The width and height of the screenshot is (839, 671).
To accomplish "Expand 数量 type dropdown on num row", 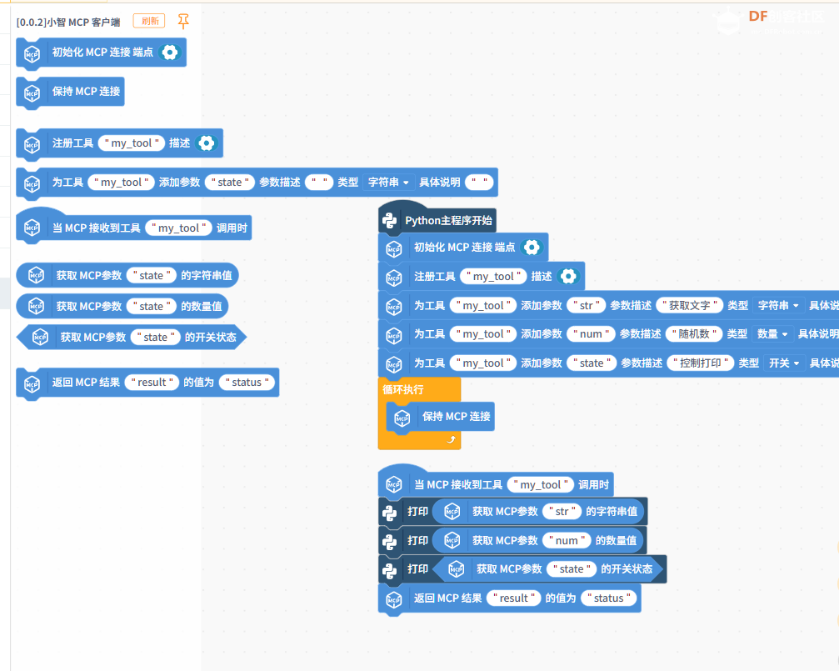I will point(772,334).
